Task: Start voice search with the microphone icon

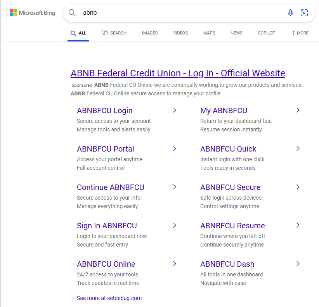Action: pos(290,13)
